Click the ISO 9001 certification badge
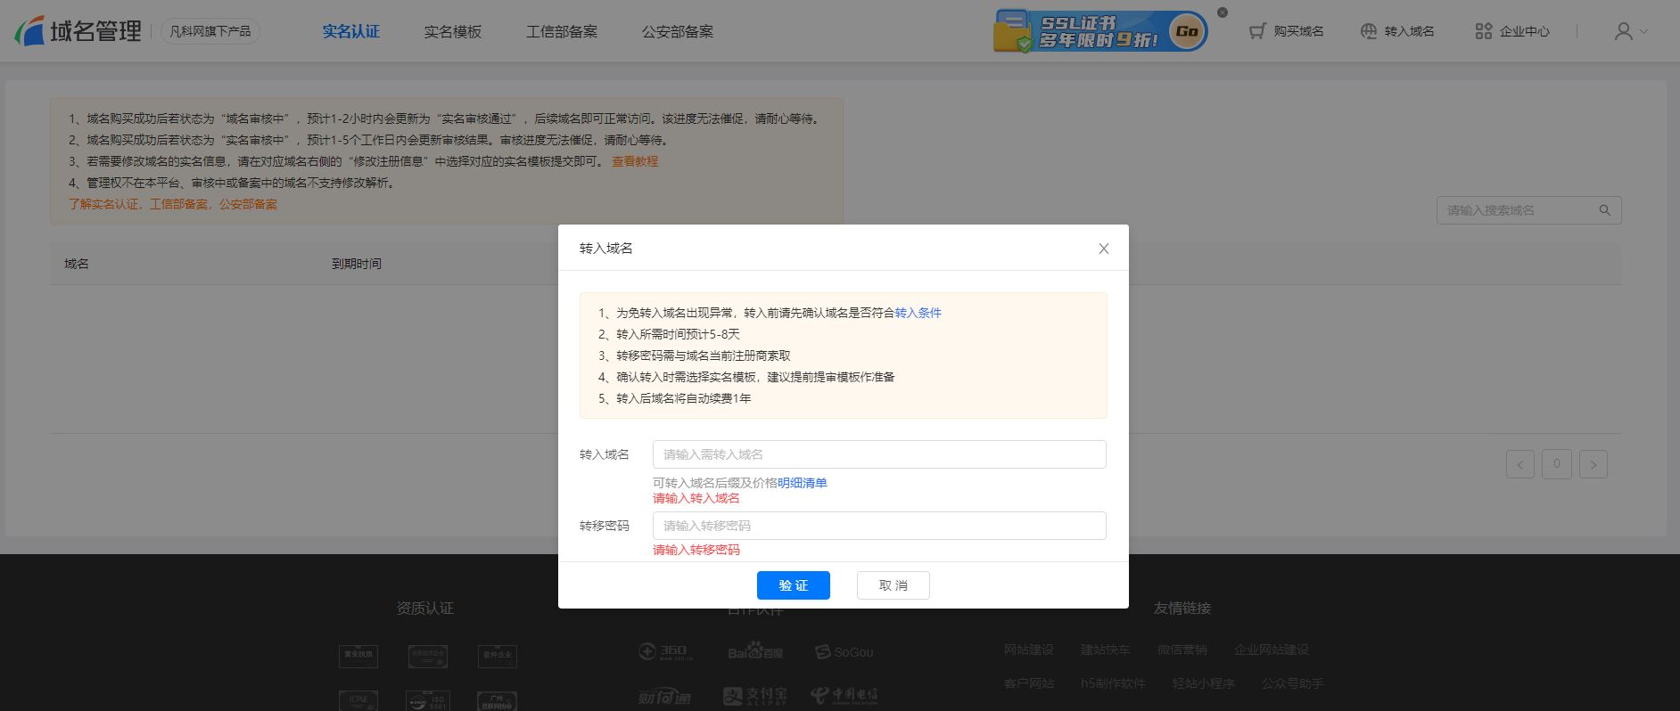The image size is (1680, 711). click(x=428, y=700)
